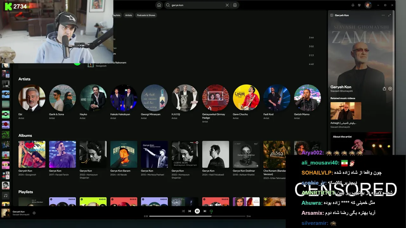The height and width of the screenshot is (228, 406).
Task: Open the Browse icon beside the search field
Action: tap(235, 5)
